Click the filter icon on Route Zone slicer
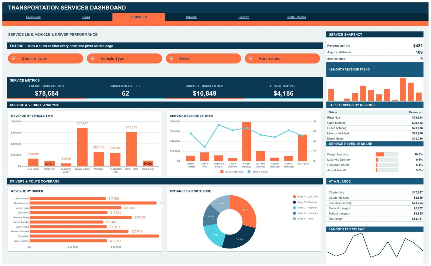This screenshot has height=266, width=431. [250, 58]
